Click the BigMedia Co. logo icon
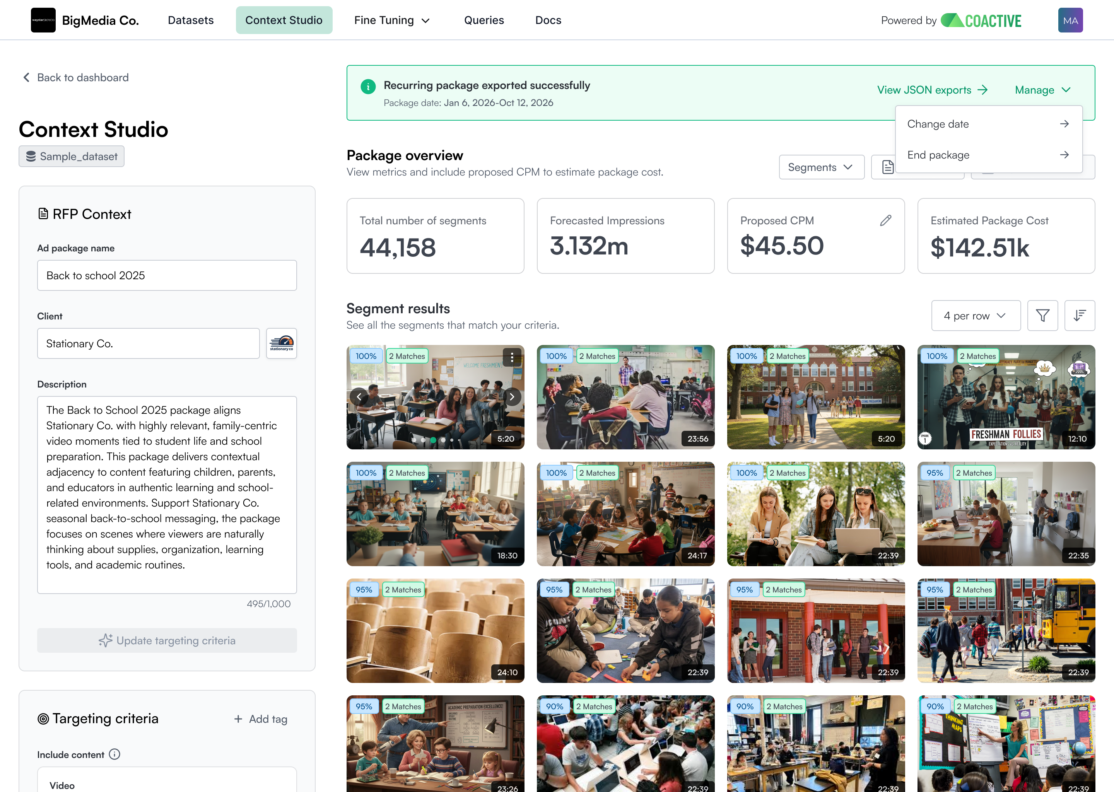The height and width of the screenshot is (792, 1114). tap(43, 20)
